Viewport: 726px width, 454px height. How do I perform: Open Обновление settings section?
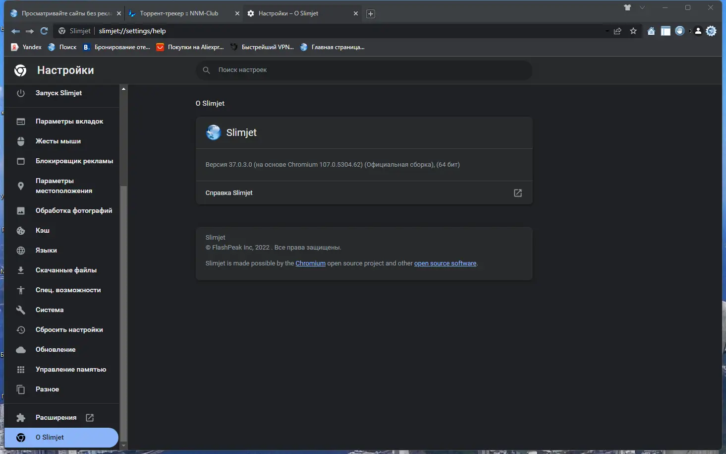click(x=62, y=350)
